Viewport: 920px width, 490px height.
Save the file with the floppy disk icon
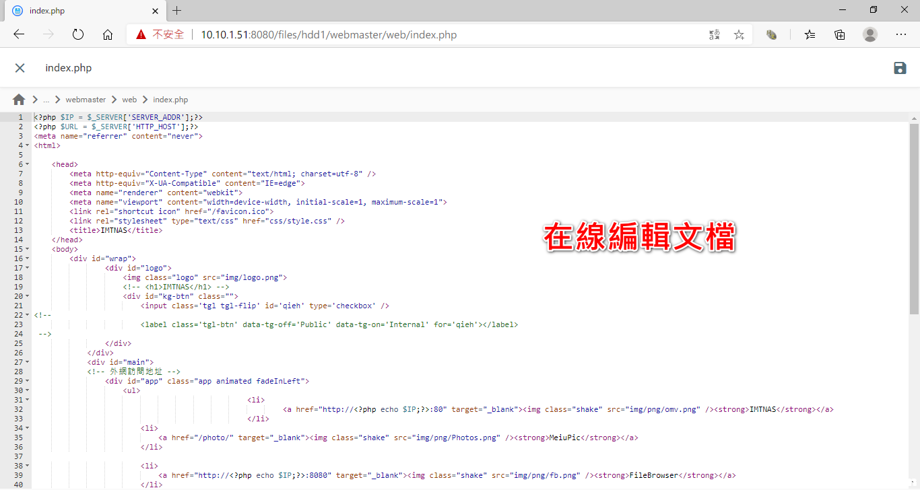pos(900,68)
